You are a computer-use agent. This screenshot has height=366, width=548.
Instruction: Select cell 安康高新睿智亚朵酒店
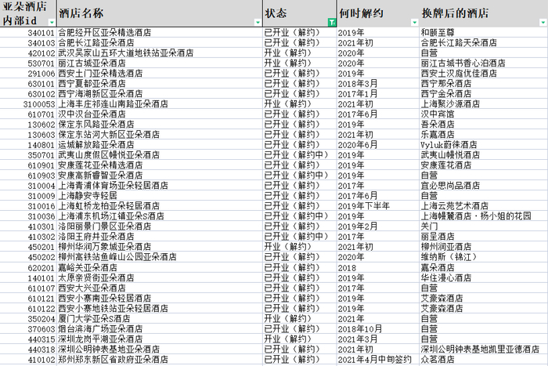coord(160,175)
